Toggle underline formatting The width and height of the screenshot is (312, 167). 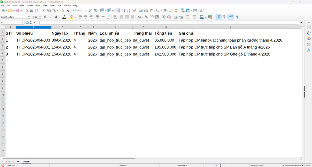[x=56, y=17]
